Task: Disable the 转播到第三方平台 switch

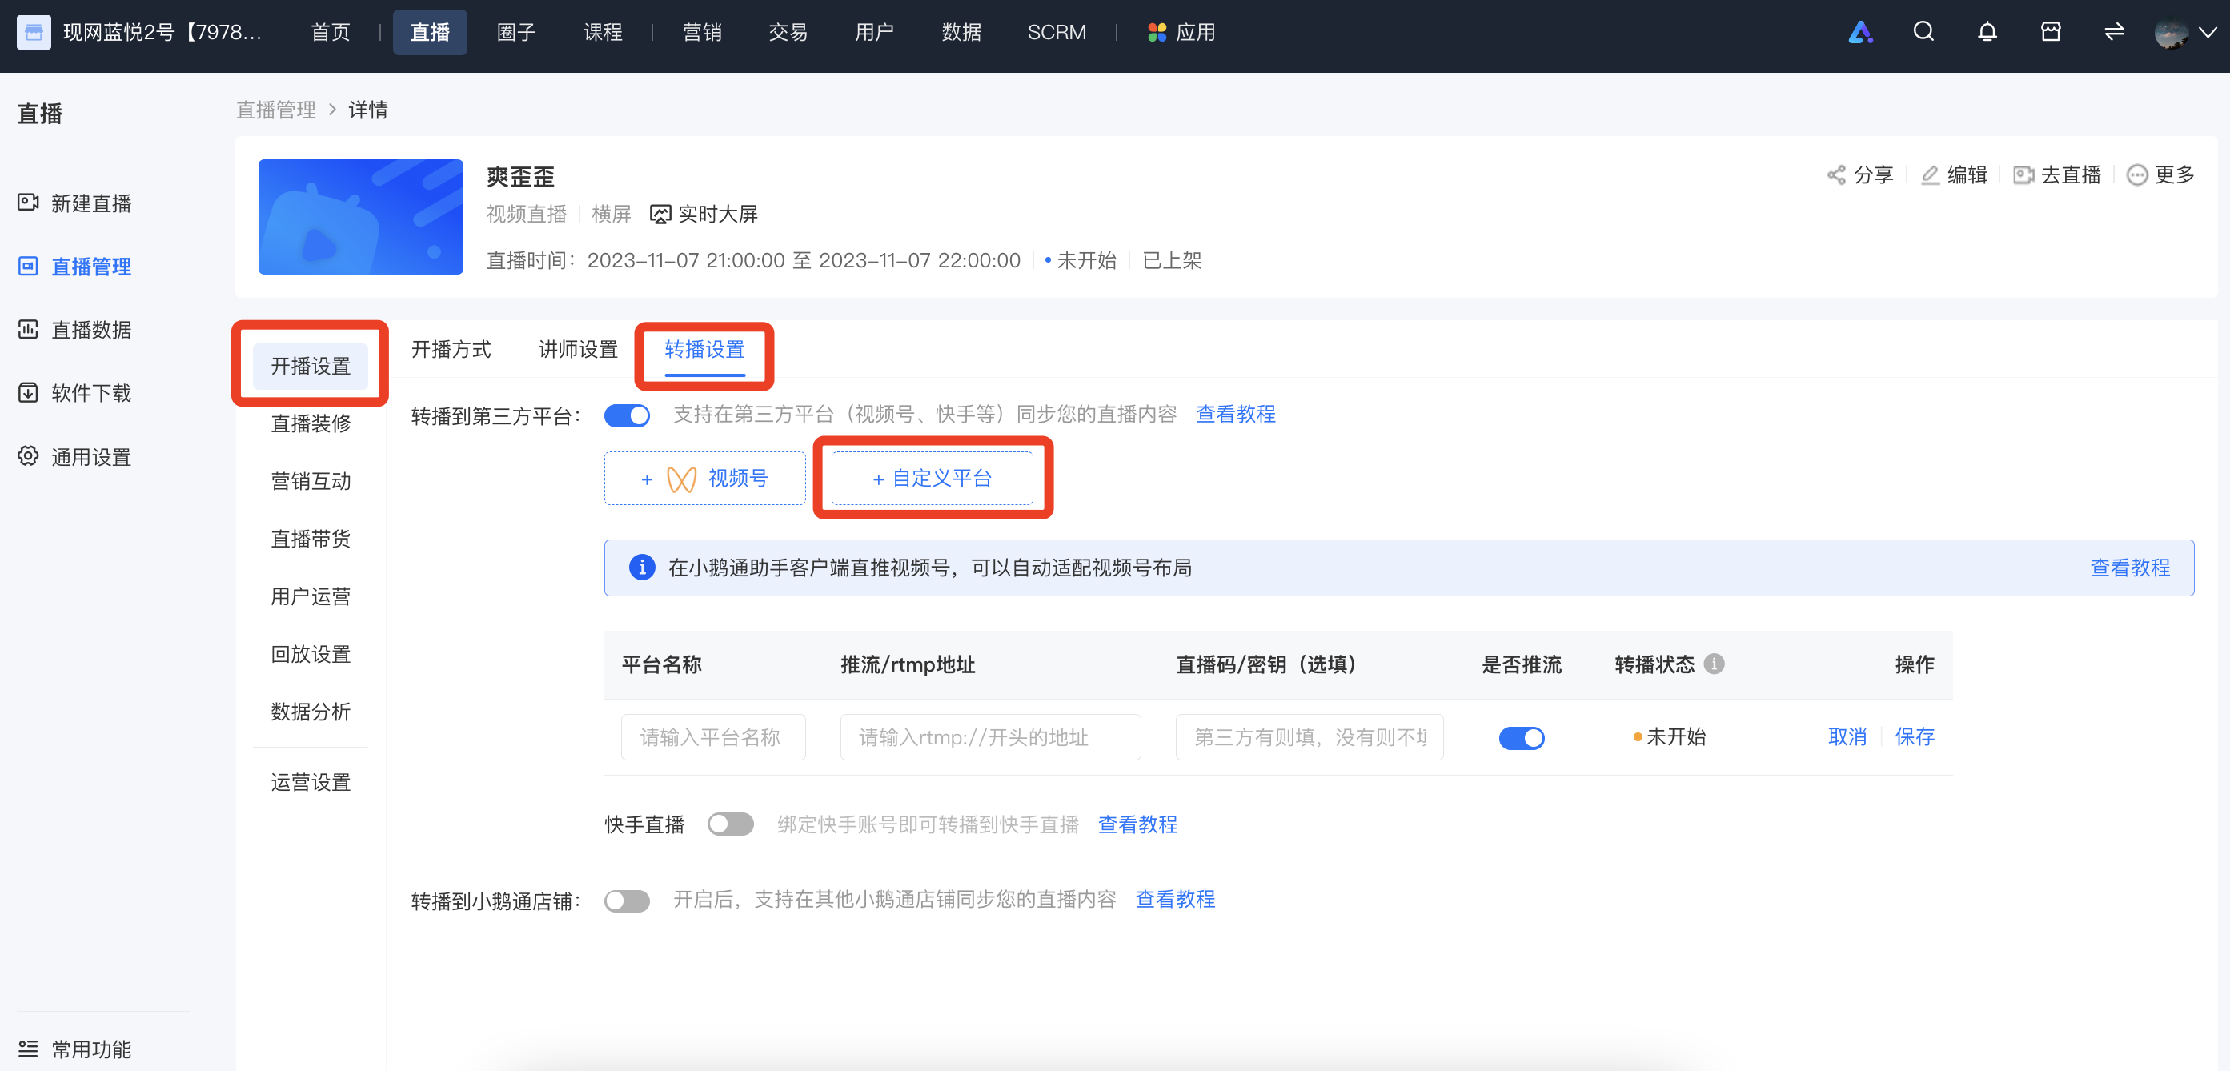Action: [627, 415]
